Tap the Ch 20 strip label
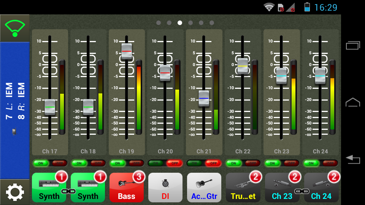The height and width of the screenshot is (205, 365). click(x=165, y=151)
